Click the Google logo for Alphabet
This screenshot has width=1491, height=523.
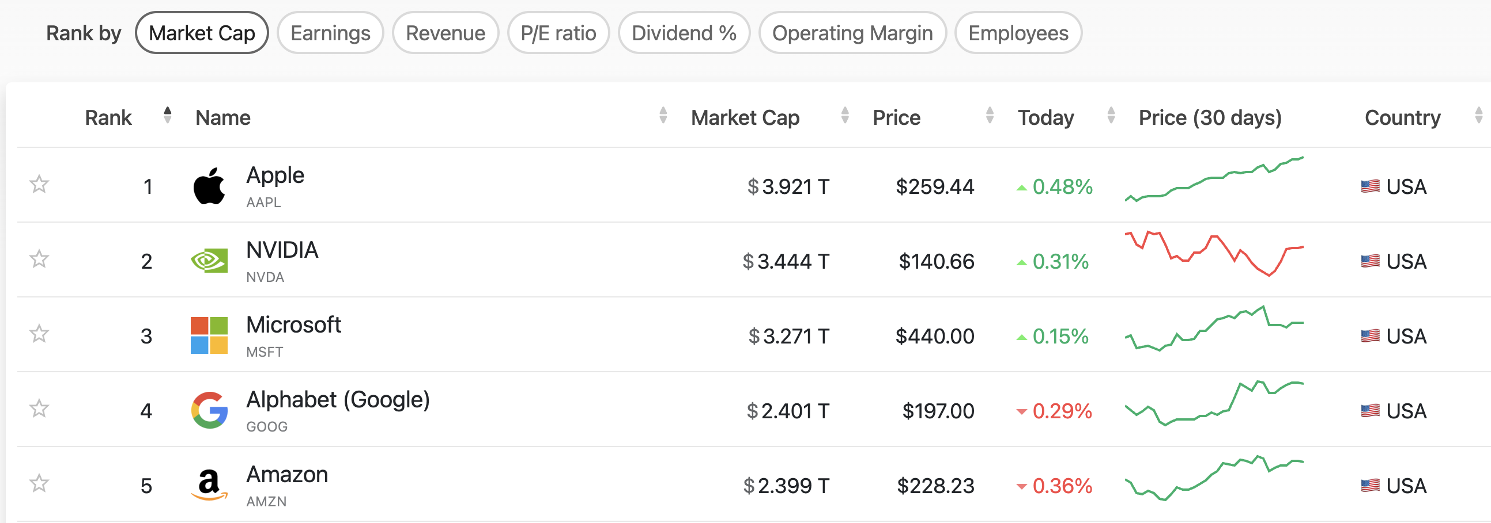pyautogui.click(x=209, y=410)
